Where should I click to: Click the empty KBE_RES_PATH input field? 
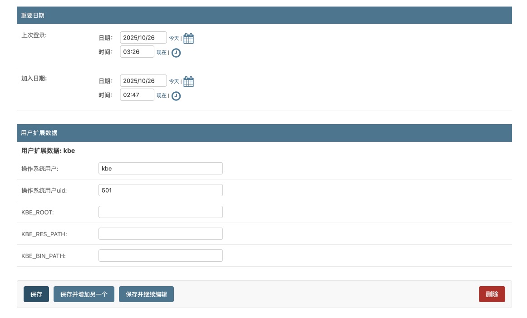pyautogui.click(x=160, y=234)
